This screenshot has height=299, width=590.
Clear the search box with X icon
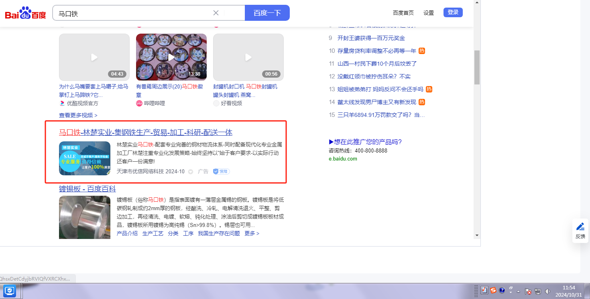point(216,13)
